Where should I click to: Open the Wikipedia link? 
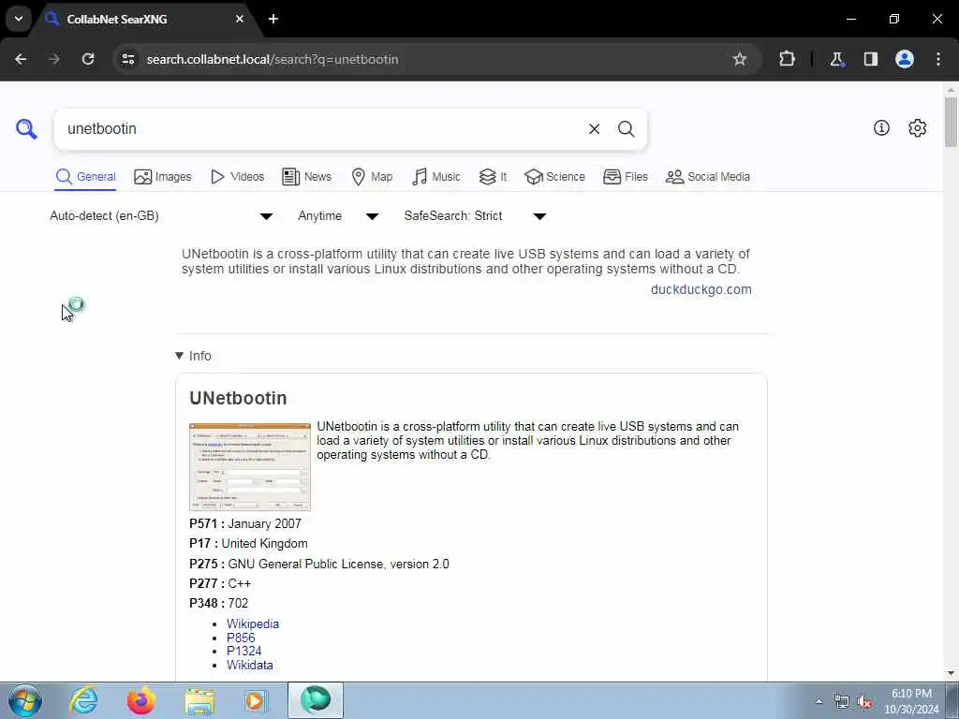point(253,624)
